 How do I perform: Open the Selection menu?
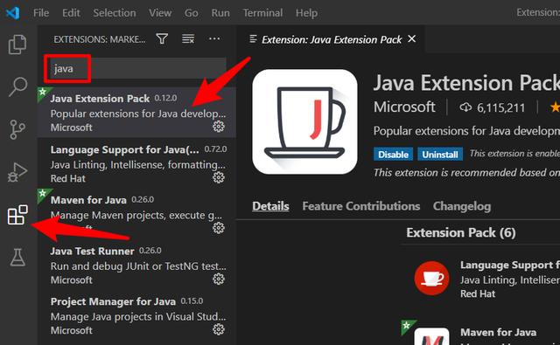115,13
